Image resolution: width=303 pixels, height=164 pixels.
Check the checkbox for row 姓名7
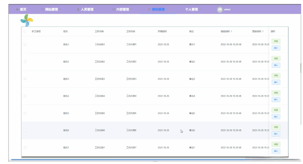pyautogui.click(x=25, y=147)
